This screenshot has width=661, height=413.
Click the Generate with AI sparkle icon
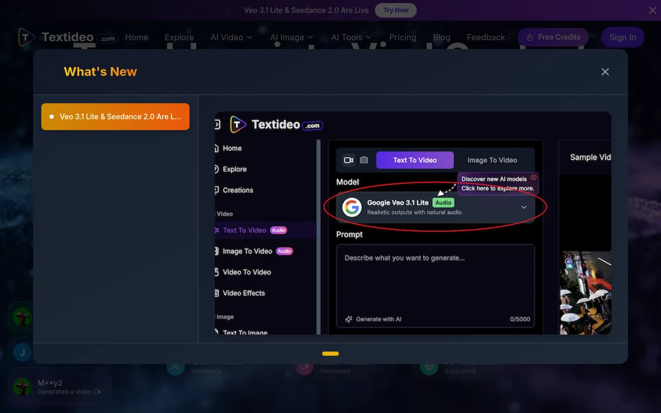point(349,319)
